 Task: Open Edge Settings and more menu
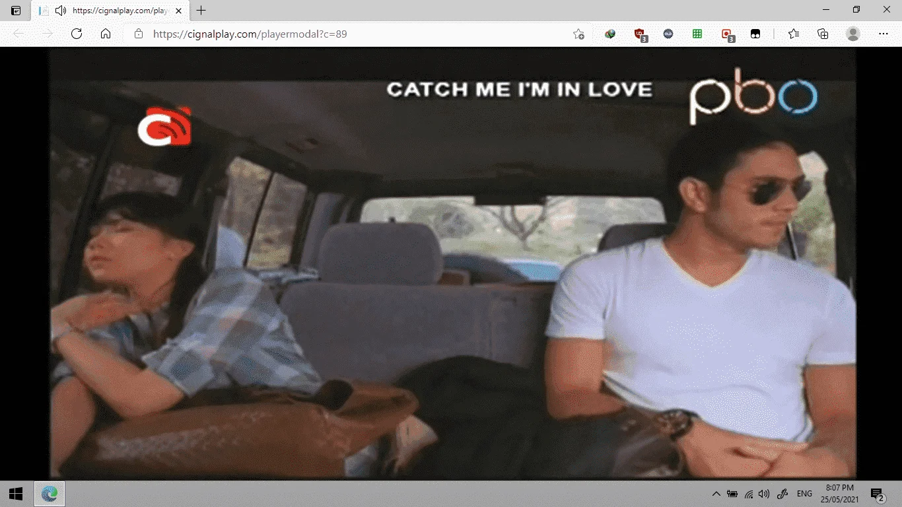pyautogui.click(x=884, y=34)
